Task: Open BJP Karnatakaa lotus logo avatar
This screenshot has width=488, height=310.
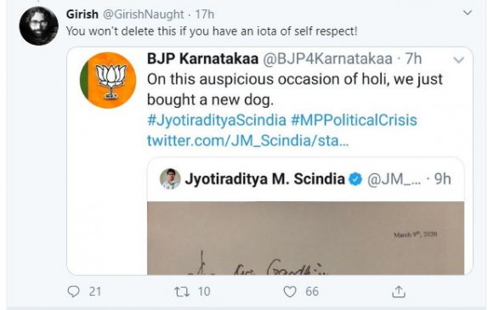Action: point(108,80)
